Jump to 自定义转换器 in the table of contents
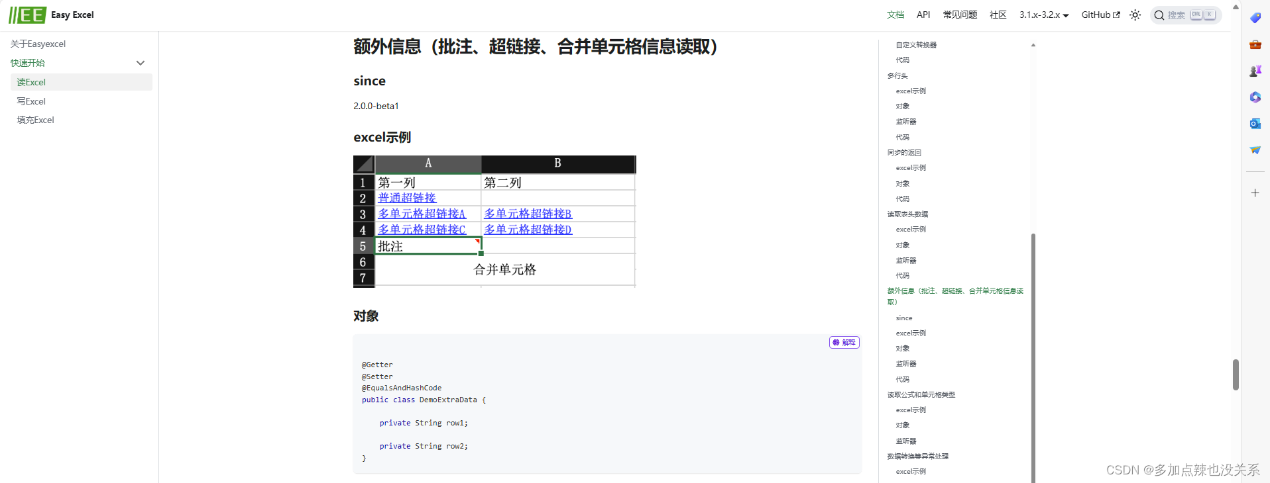Viewport: 1270px width, 483px height. coord(916,45)
